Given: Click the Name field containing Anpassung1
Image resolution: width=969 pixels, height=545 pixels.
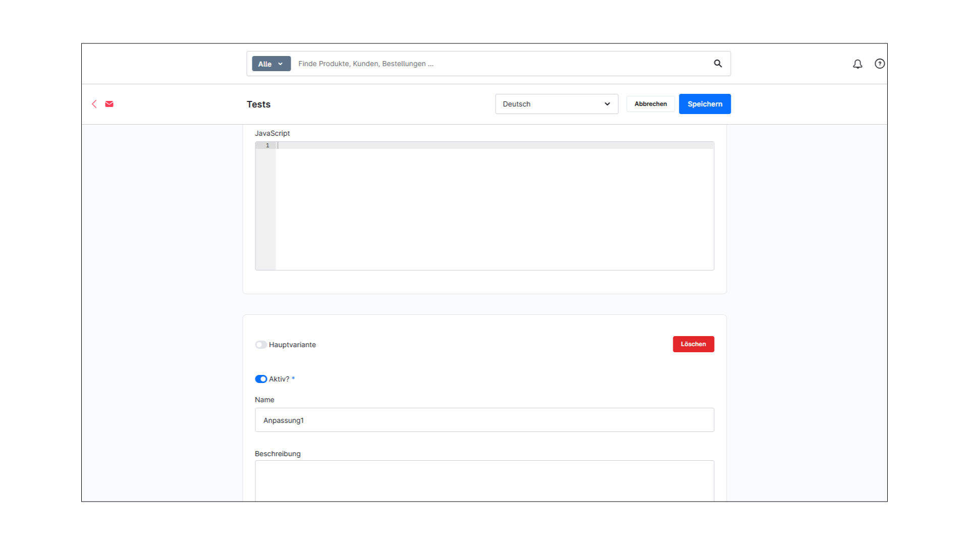Looking at the screenshot, I should pos(484,420).
